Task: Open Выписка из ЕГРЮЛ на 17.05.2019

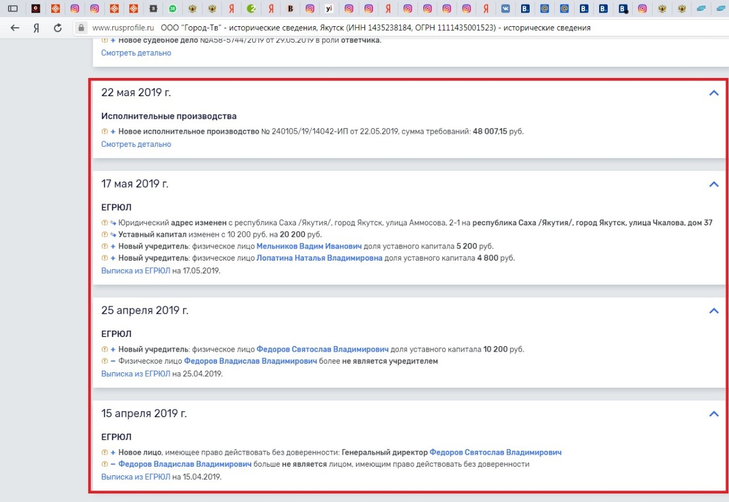Action: (x=136, y=271)
